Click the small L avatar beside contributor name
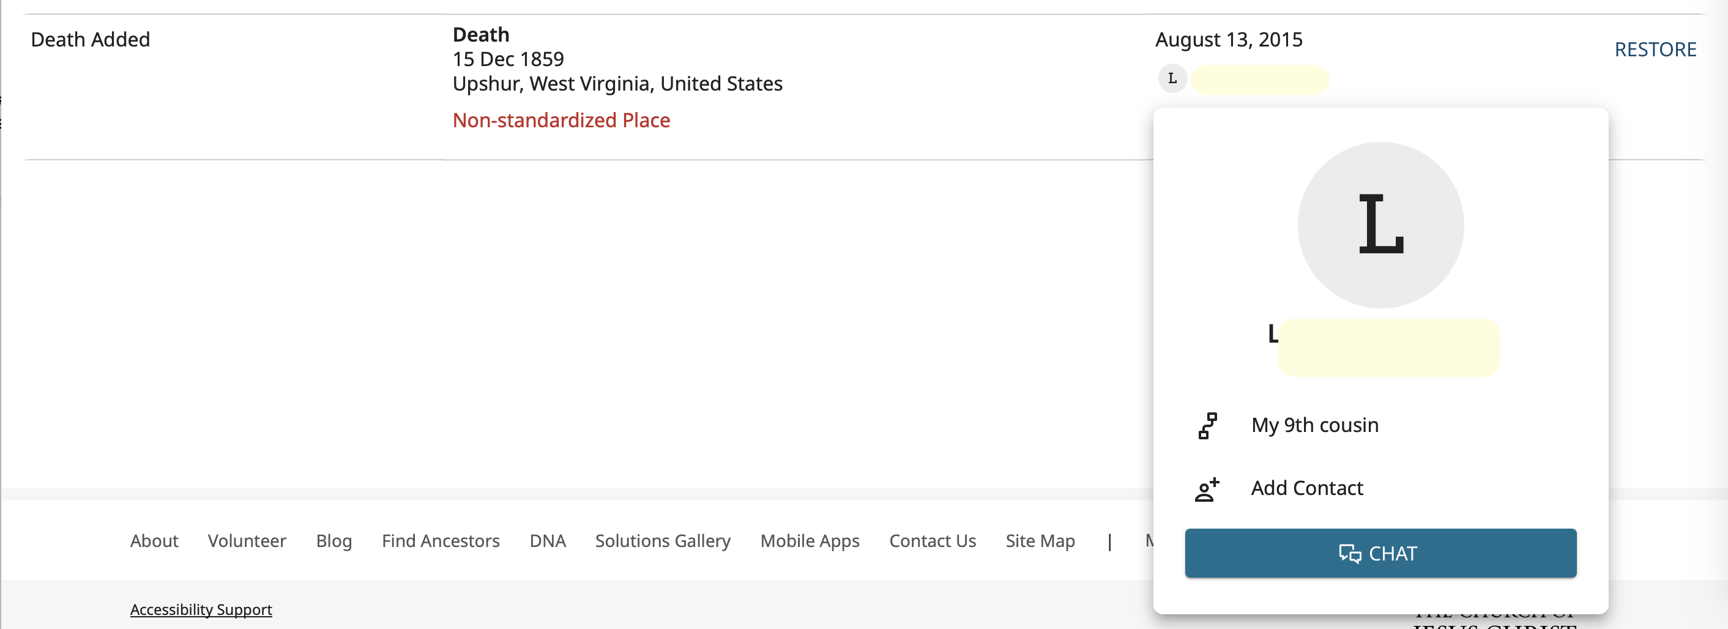Viewport: 1728px width, 629px height. [x=1172, y=78]
